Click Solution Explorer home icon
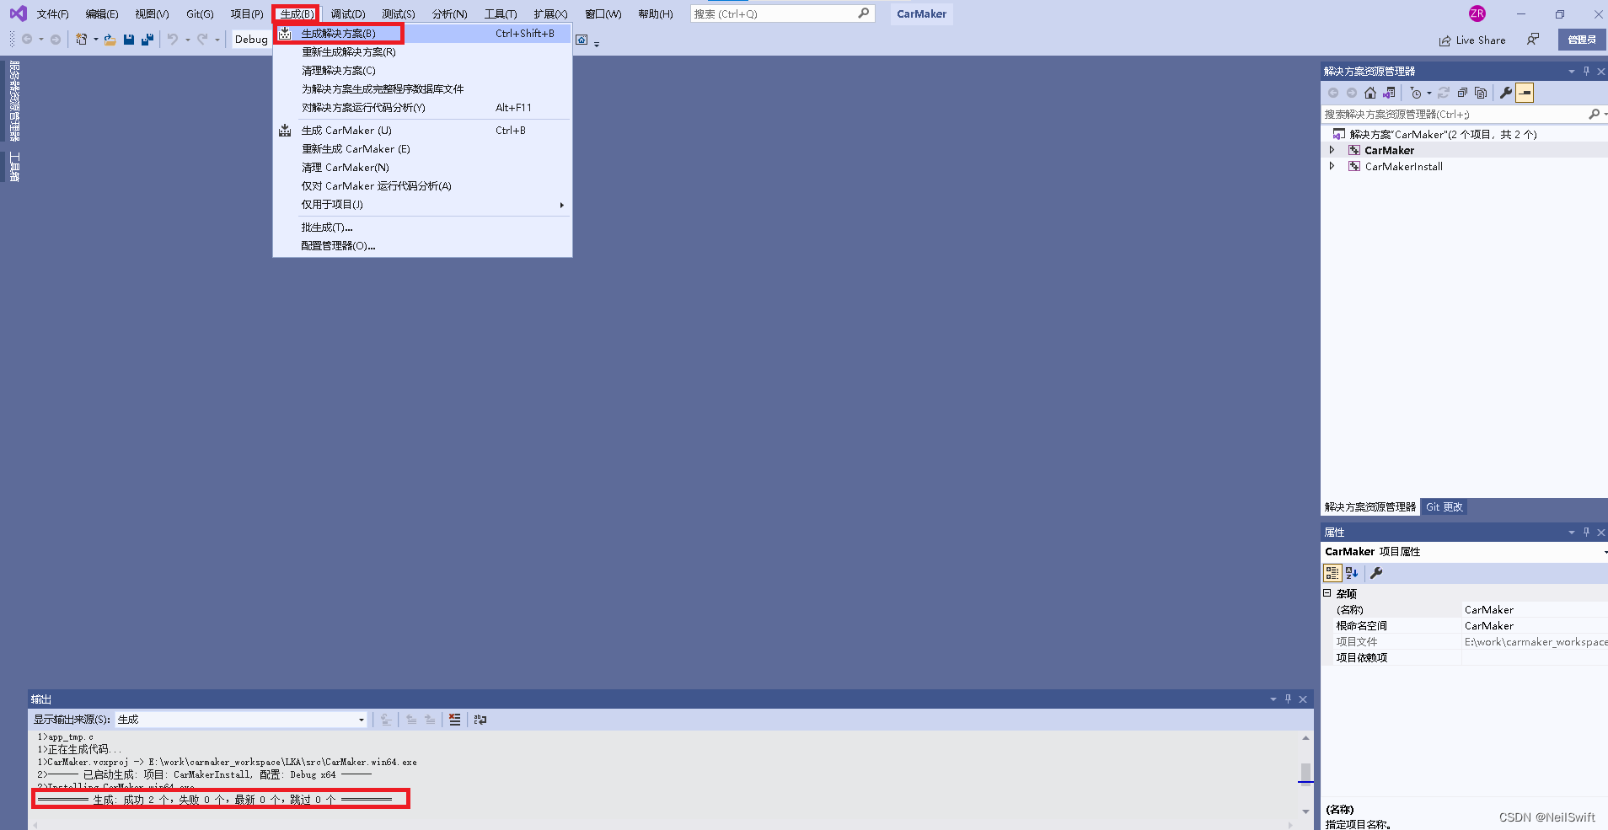 [1370, 93]
